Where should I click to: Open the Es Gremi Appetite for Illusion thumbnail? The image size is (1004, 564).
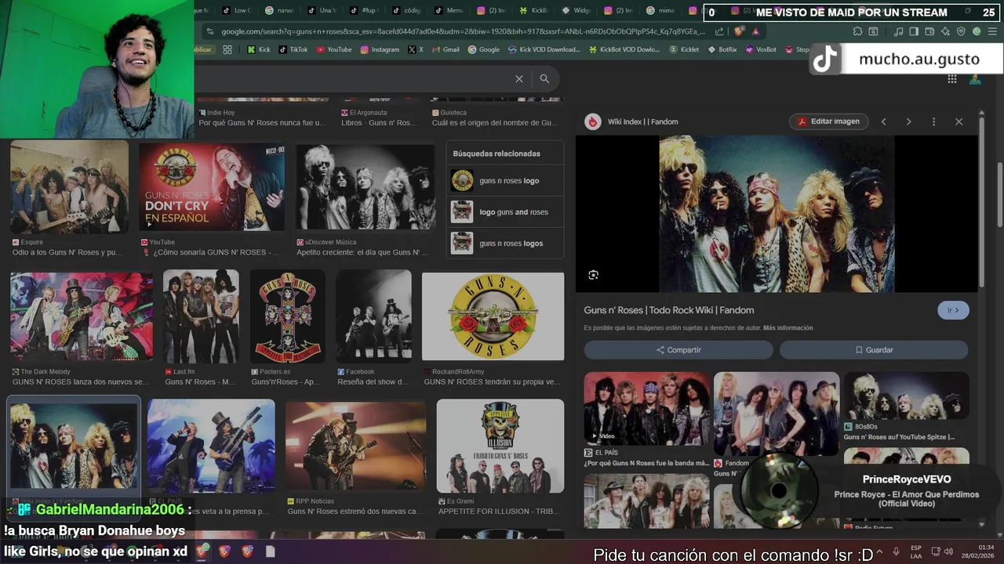click(x=500, y=446)
